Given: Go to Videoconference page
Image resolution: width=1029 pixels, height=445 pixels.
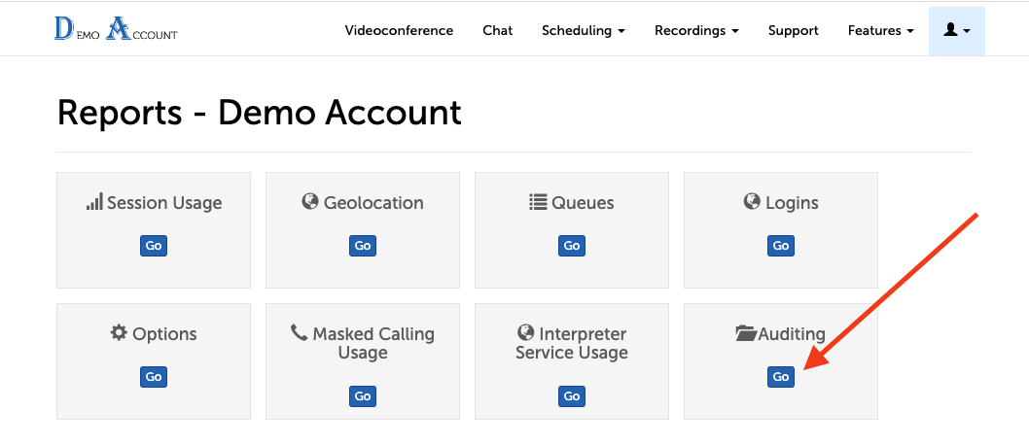Looking at the screenshot, I should pos(399,30).
